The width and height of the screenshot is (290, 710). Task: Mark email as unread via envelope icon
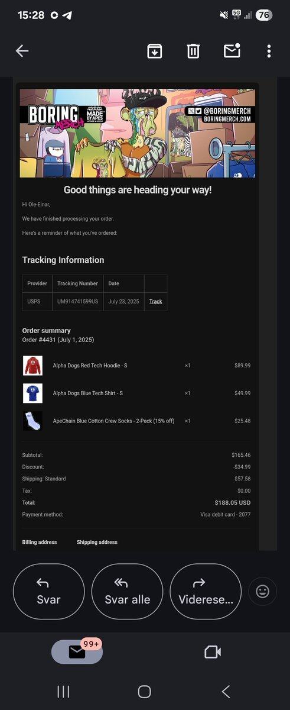coord(232,50)
